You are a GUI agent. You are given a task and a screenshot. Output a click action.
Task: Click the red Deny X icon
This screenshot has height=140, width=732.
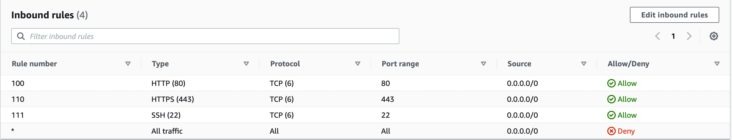pos(611,131)
